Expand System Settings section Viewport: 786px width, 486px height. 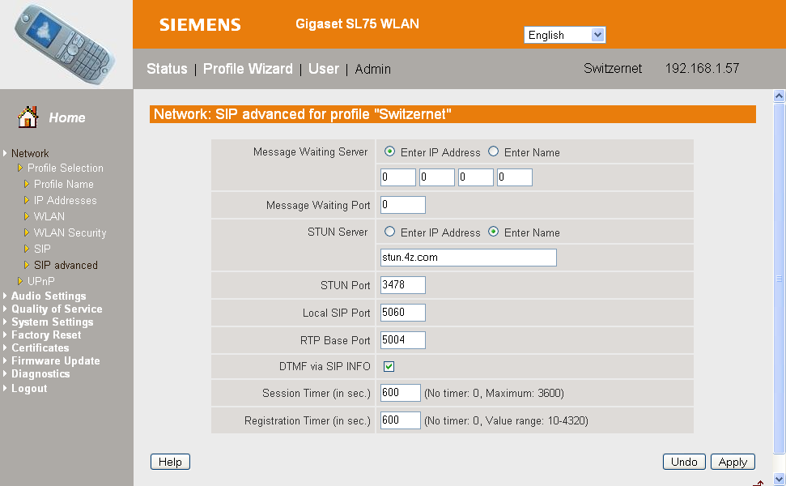pyautogui.click(x=52, y=322)
